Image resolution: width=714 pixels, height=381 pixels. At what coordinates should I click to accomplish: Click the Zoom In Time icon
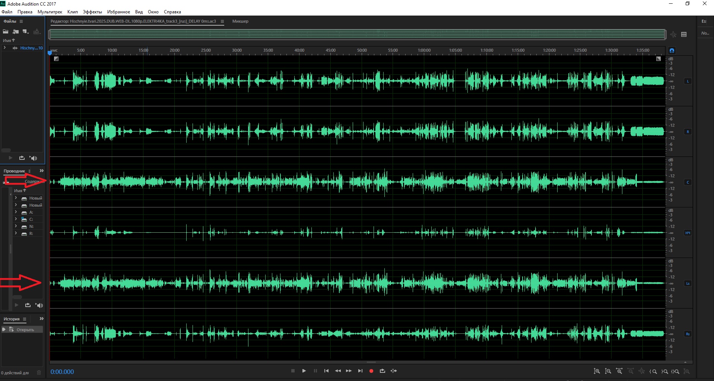click(619, 371)
